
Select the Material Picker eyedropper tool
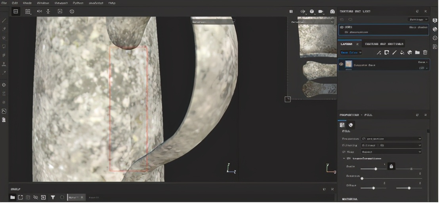pyautogui.click(x=4, y=73)
